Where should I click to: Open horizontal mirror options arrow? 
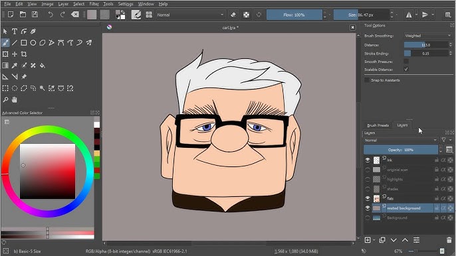[416, 15]
